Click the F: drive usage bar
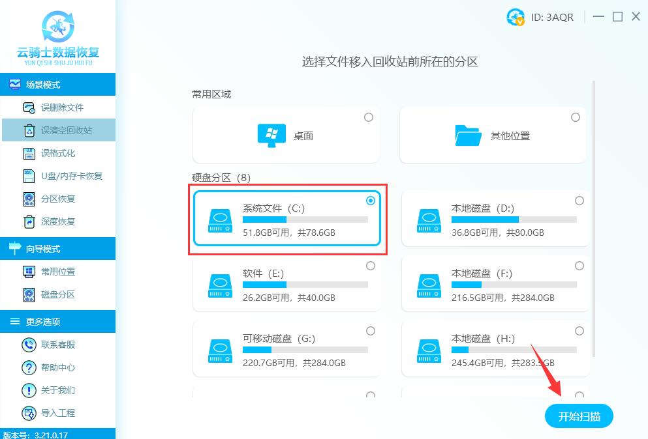This screenshot has width=648, height=439. coord(514,285)
